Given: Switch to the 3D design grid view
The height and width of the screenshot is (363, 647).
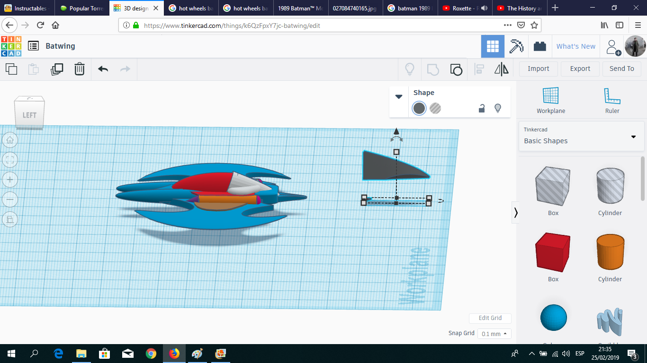Looking at the screenshot, I should click(x=493, y=46).
